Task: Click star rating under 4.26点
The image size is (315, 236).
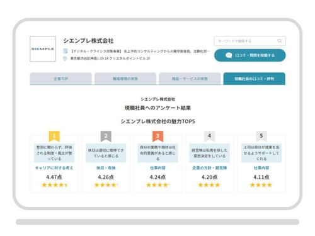Action: (x=106, y=185)
